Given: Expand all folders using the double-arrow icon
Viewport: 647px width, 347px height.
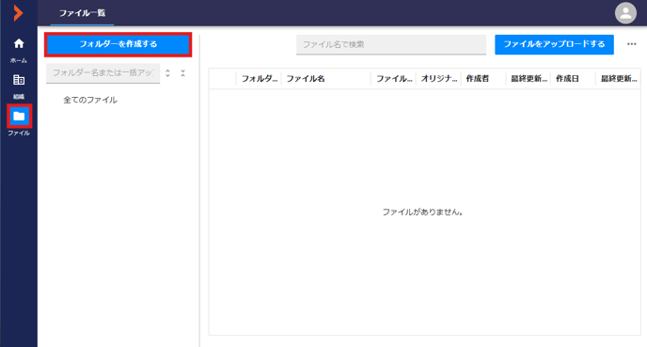Looking at the screenshot, I should (x=167, y=73).
